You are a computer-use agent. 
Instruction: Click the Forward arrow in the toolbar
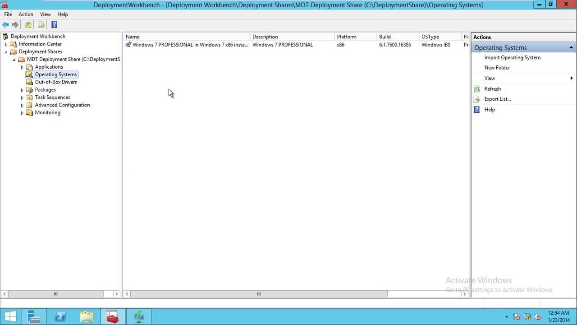(15, 25)
